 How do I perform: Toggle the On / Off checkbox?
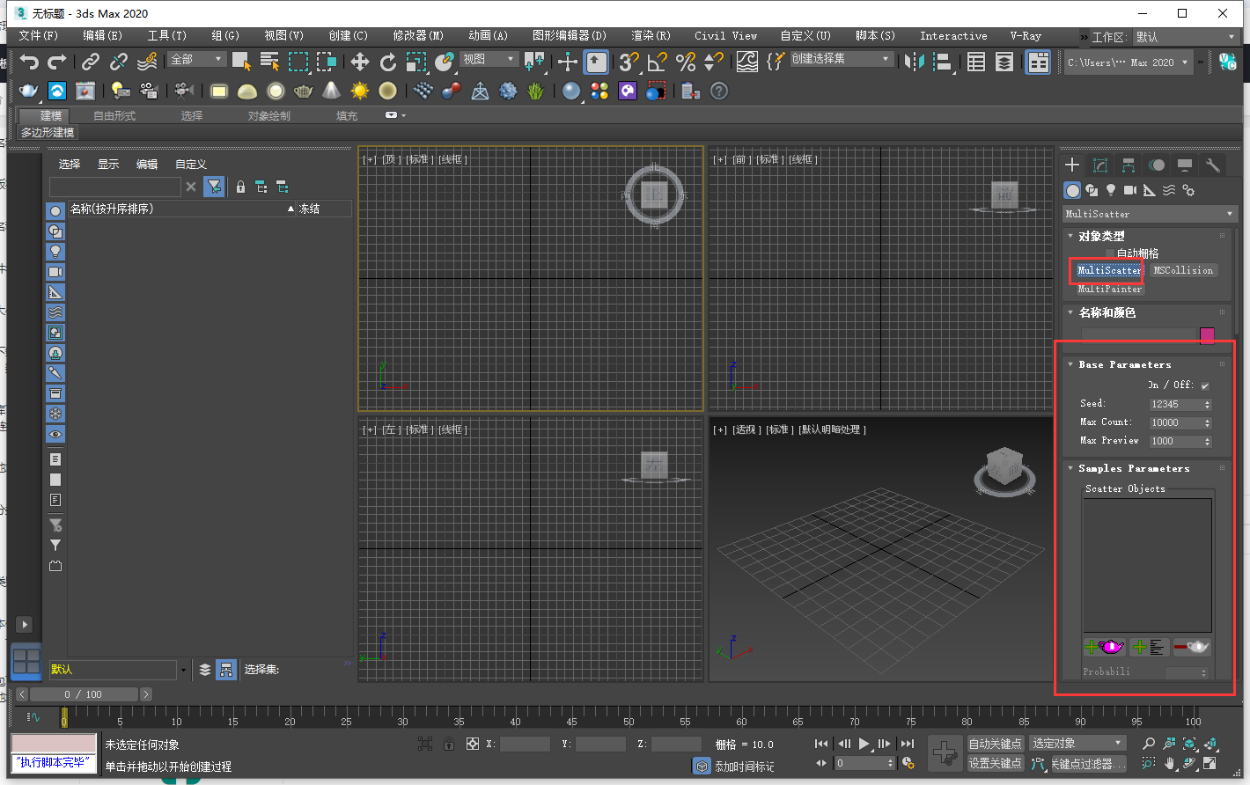pos(1205,385)
